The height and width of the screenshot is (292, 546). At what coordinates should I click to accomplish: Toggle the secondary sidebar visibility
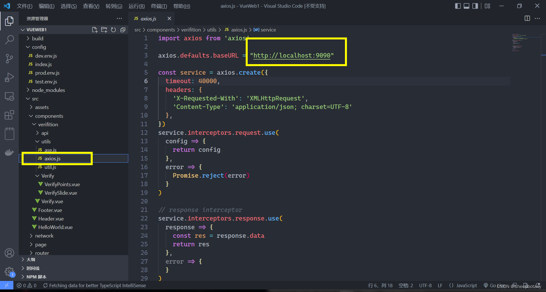[475, 6]
